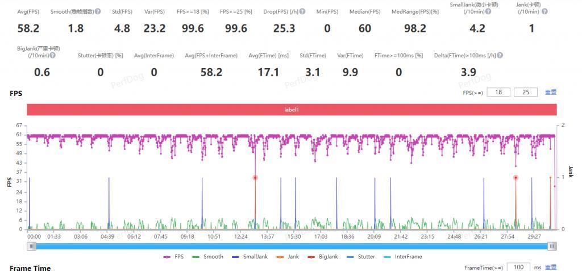
Task: Click the help icon beside Jank (/10min)
Action: pyautogui.click(x=545, y=11)
